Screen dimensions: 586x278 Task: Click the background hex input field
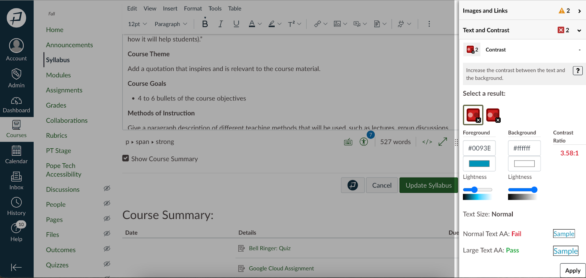(524, 148)
